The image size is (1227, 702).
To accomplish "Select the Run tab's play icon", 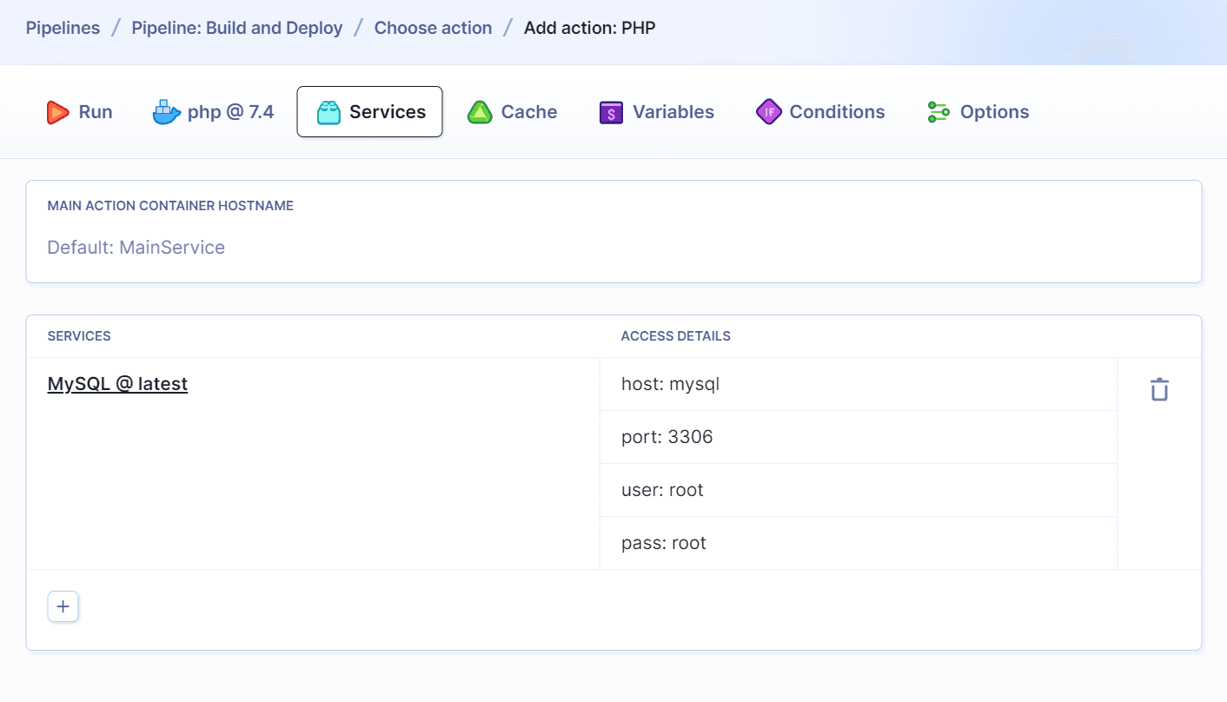I will click(x=57, y=111).
